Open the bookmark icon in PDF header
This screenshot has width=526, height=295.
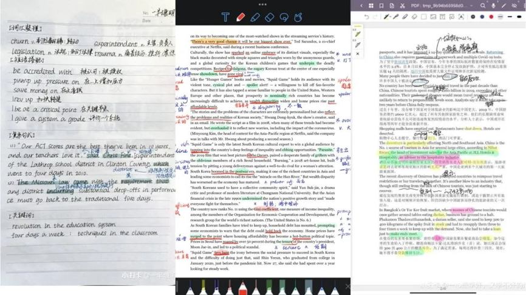point(381,5)
